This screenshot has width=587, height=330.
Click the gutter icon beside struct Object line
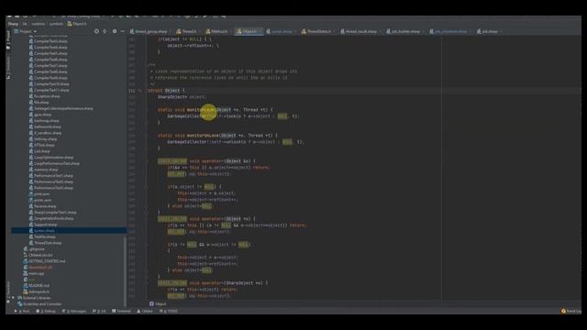[140, 91]
